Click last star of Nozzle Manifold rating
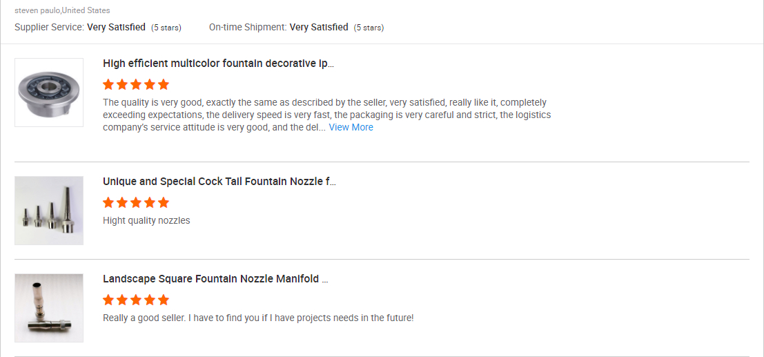The width and height of the screenshot is (764, 357). 164,300
